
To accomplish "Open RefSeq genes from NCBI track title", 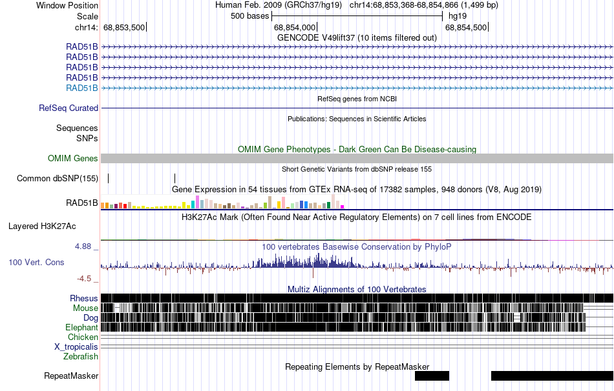I will (357, 99).
